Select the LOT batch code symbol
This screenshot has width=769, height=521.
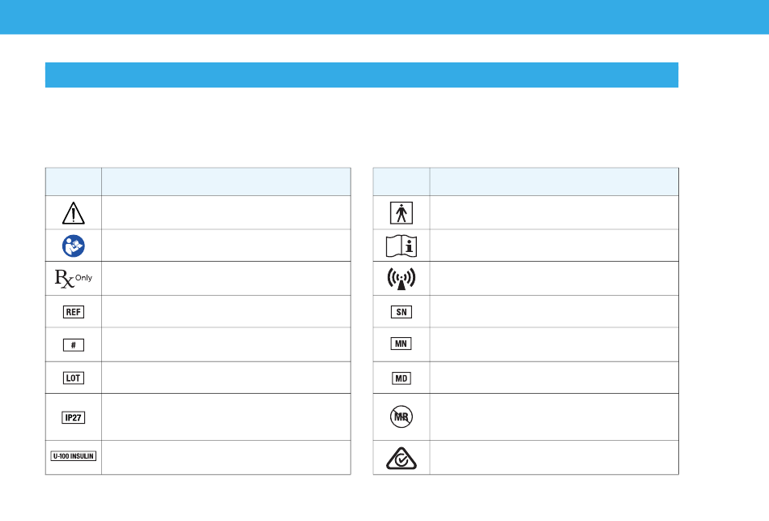point(74,378)
